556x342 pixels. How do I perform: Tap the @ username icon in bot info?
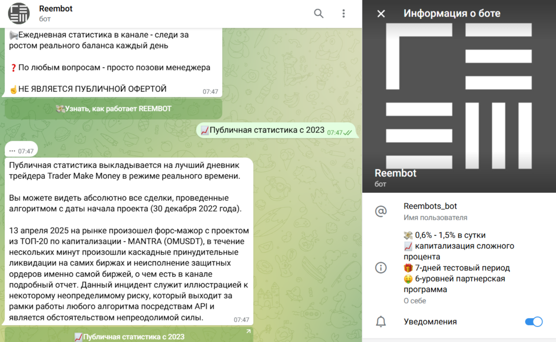click(x=381, y=211)
